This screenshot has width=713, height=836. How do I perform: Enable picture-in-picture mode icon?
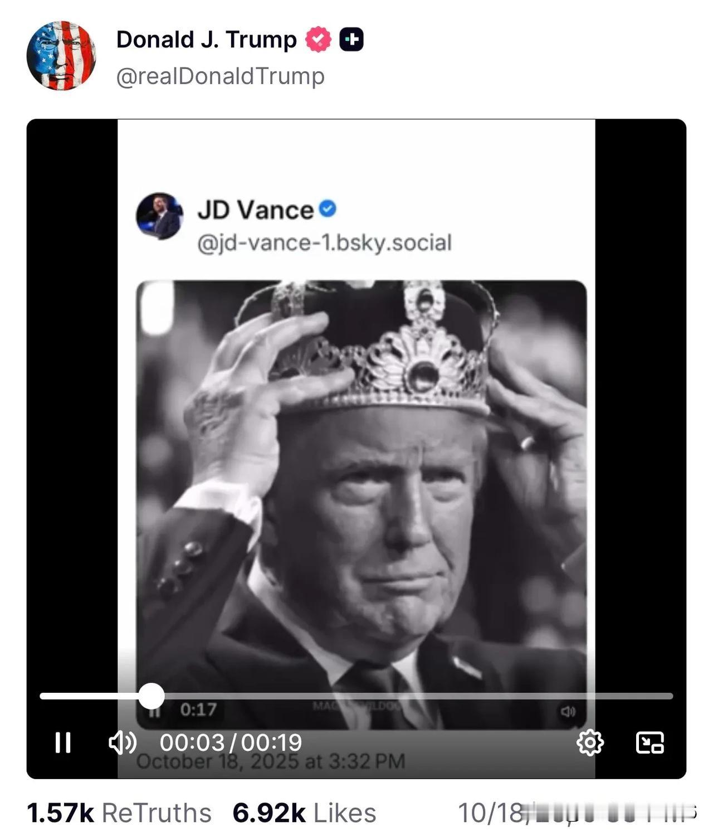pos(649,742)
